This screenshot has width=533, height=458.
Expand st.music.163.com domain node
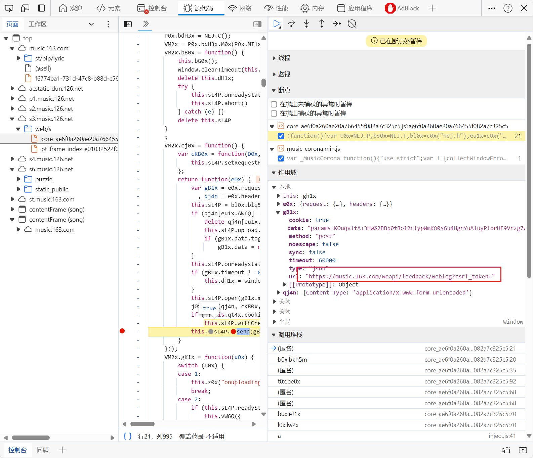[12, 199]
